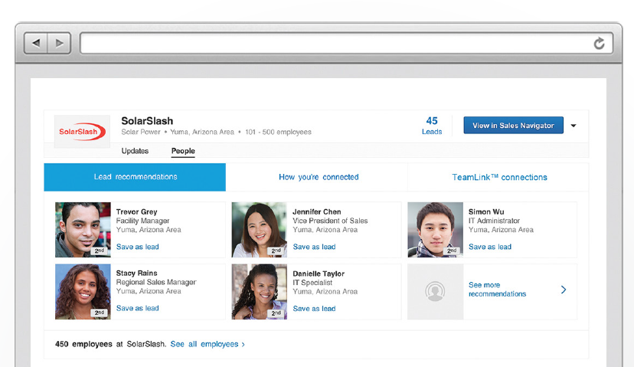Click the SolarSlash company name heading
The width and height of the screenshot is (634, 367).
(x=147, y=121)
